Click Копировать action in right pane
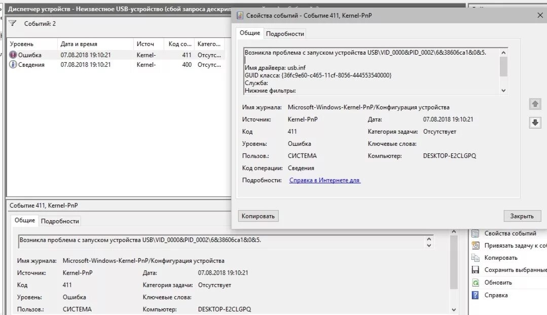 [x=500, y=258]
